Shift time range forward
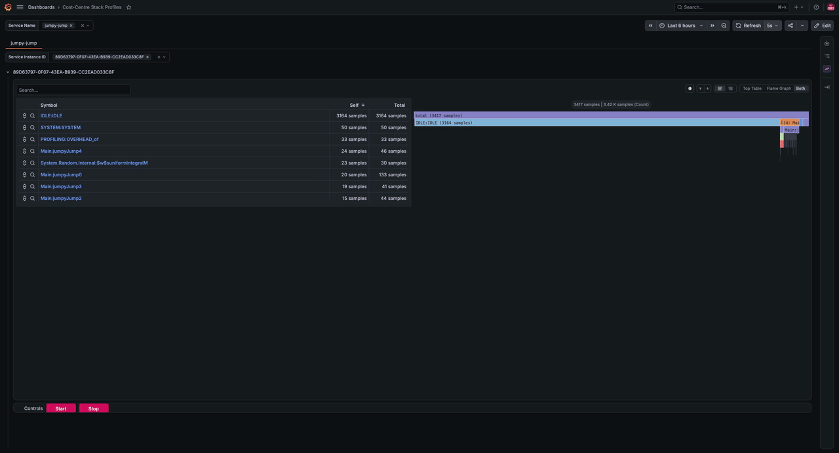The width and height of the screenshot is (839, 453). tap(712, 26)
